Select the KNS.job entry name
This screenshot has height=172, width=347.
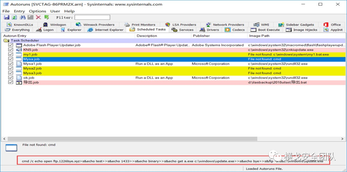point(31,50)
